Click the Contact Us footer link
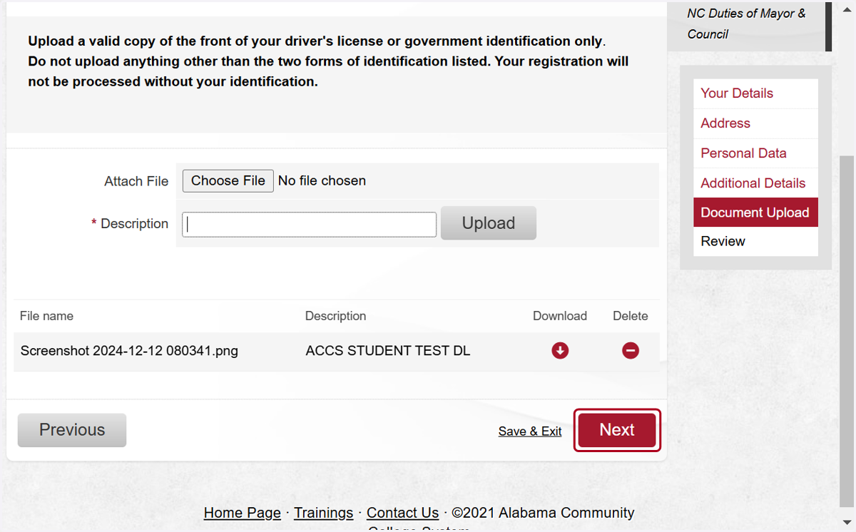Image resolution: width=856 pixels, height=532 pixels. (x=402, y=513)
